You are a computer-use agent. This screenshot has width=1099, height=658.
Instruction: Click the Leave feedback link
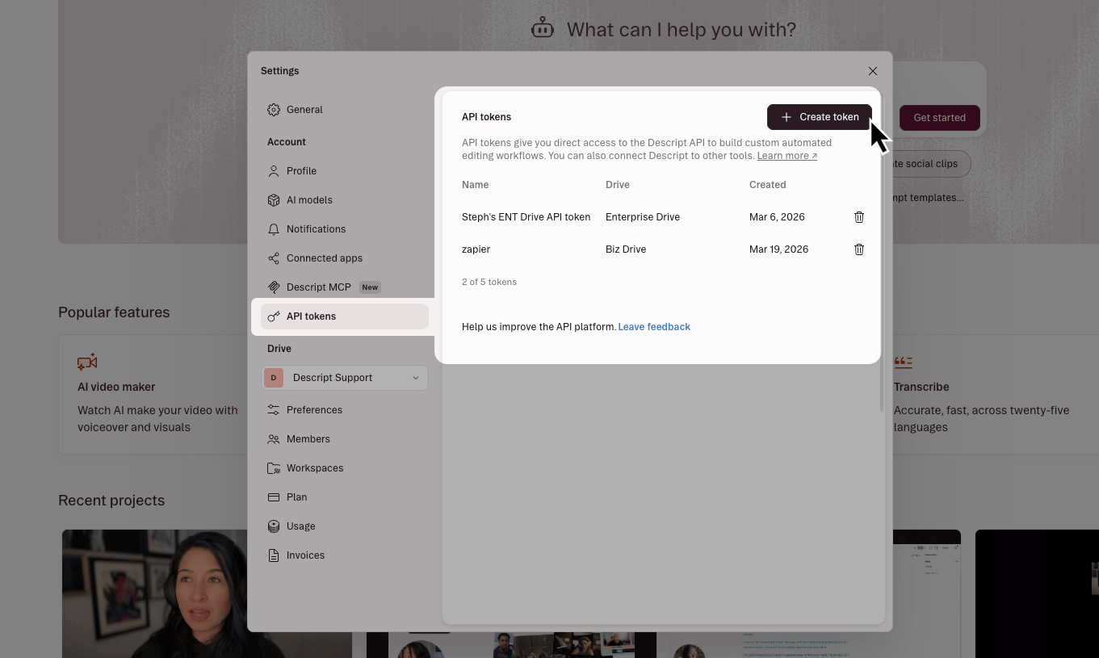pos(654,327)
